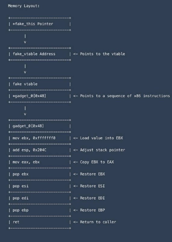
Task: Click the fake_vtable Address box
Action: 40,54
